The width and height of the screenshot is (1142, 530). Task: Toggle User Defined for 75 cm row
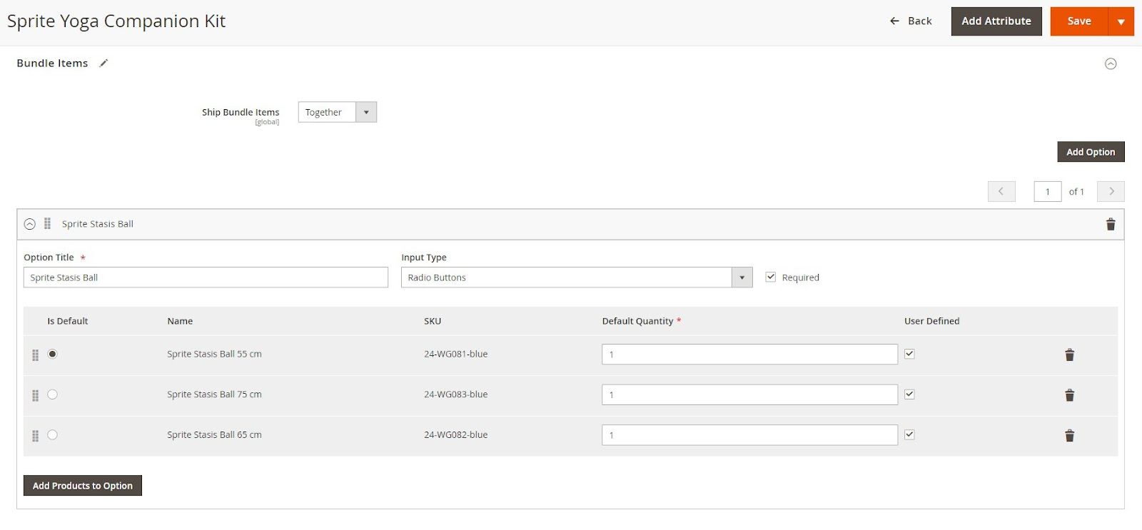[x=909, y=394]
